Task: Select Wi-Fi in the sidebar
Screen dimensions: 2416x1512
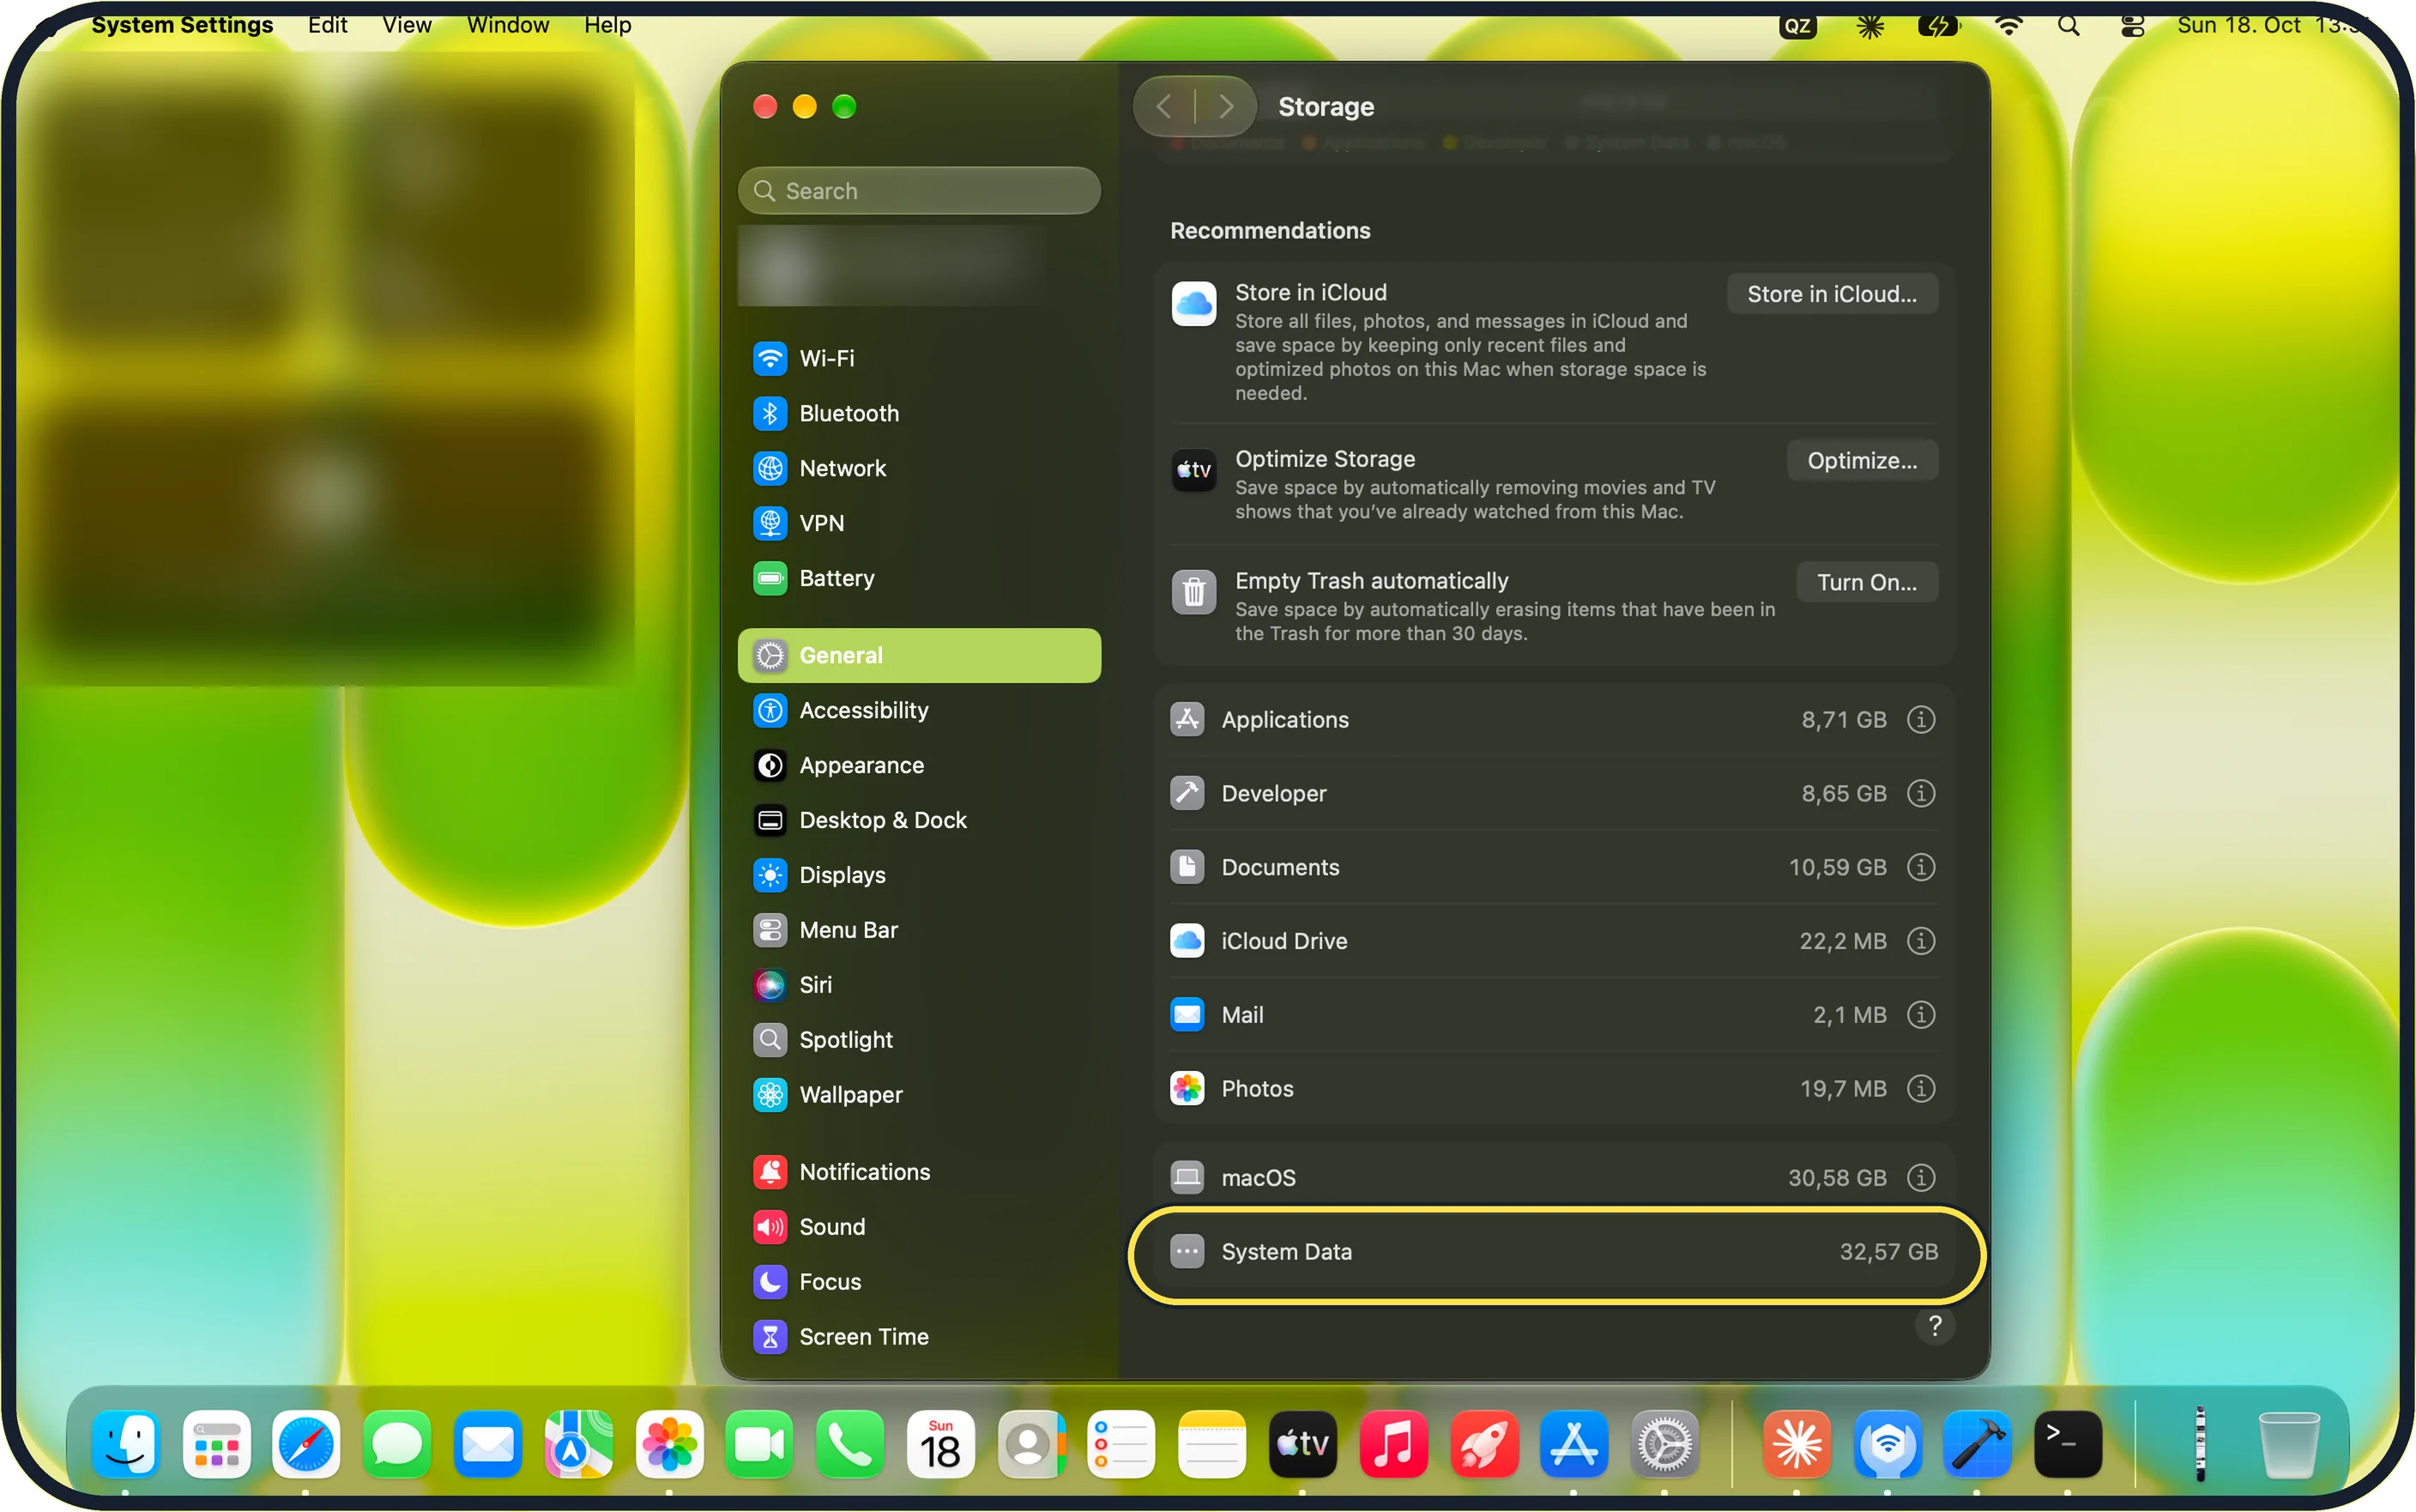Action: 919,358
